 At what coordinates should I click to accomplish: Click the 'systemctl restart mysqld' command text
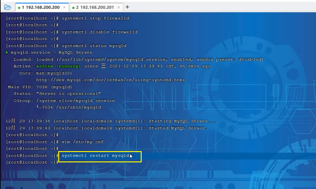(95, 156)
